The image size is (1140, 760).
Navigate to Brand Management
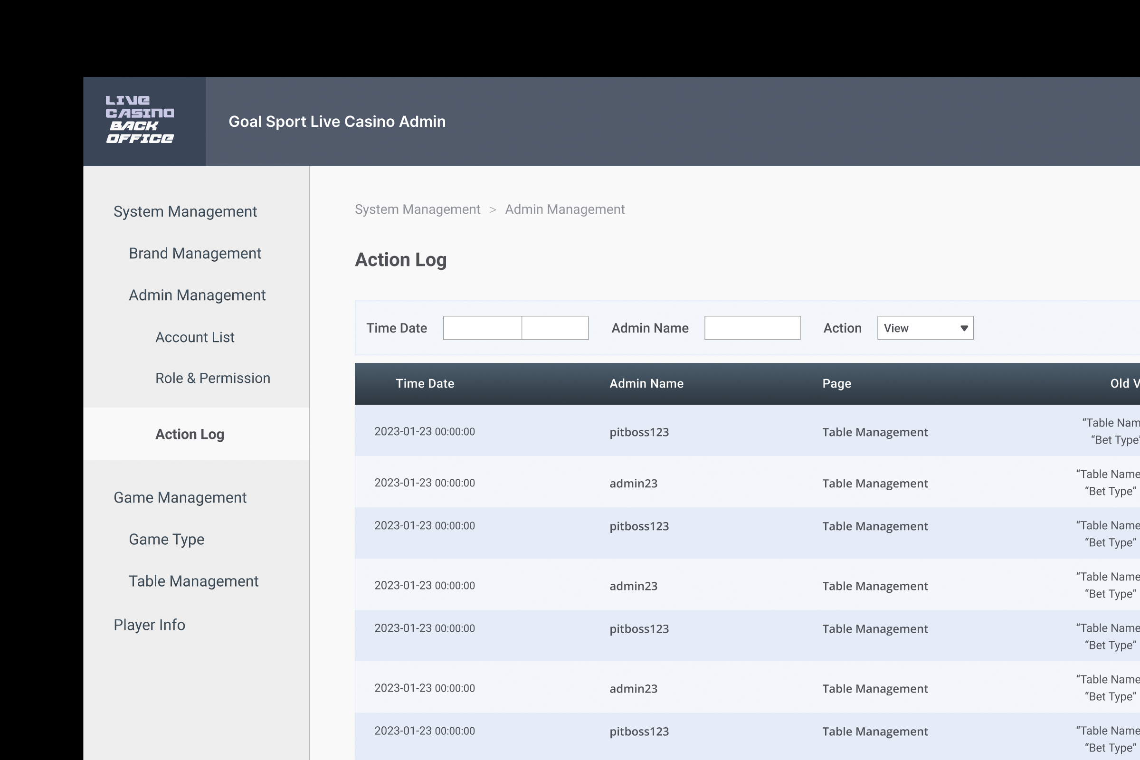(x=194, y=253)
